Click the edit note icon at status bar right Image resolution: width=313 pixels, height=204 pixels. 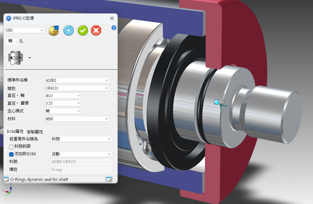tap(109, 180)
